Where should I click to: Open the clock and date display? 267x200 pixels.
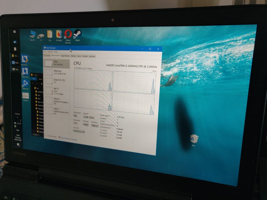(x=18, y=137)
